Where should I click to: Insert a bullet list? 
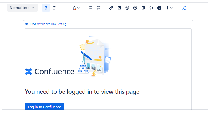coord(91,8)
